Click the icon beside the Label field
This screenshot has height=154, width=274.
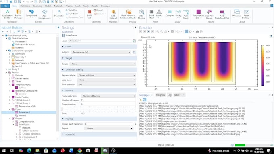point(134,41)
